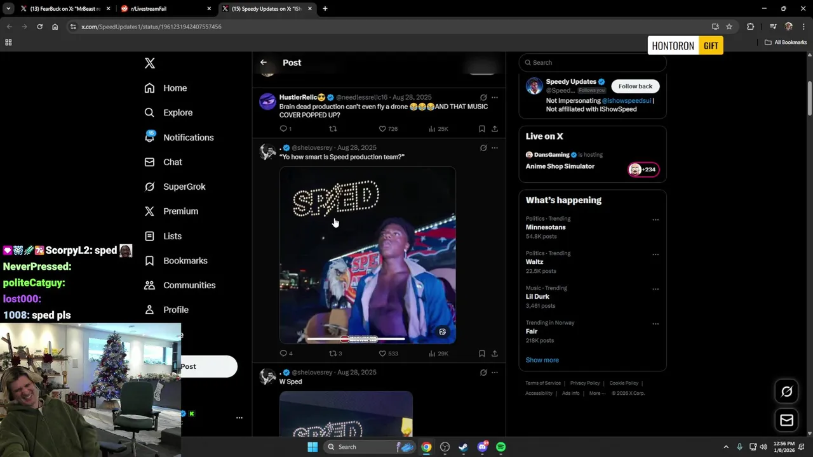Screen dimensions: 813x457
Task: Open All Bookmarks folder
Action: click(x=786, y=43)
